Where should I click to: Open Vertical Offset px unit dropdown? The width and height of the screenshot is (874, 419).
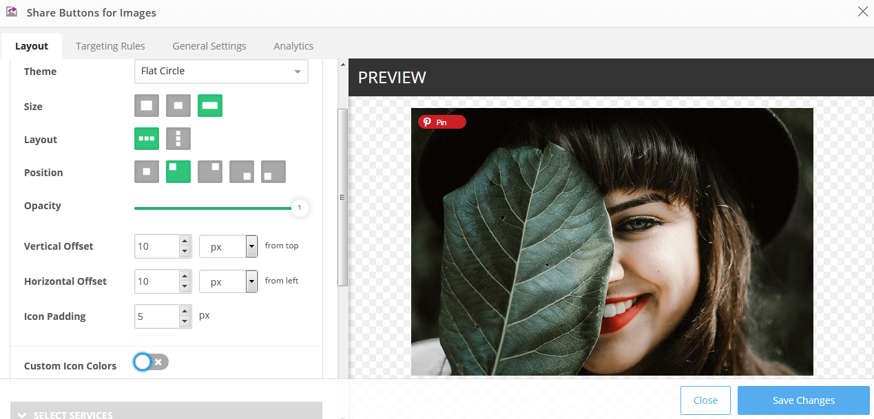pyautogui.click(x=228, y=246)
